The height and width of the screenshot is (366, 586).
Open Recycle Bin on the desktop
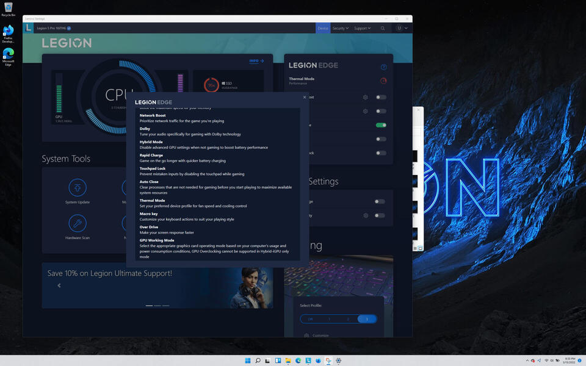8,9
